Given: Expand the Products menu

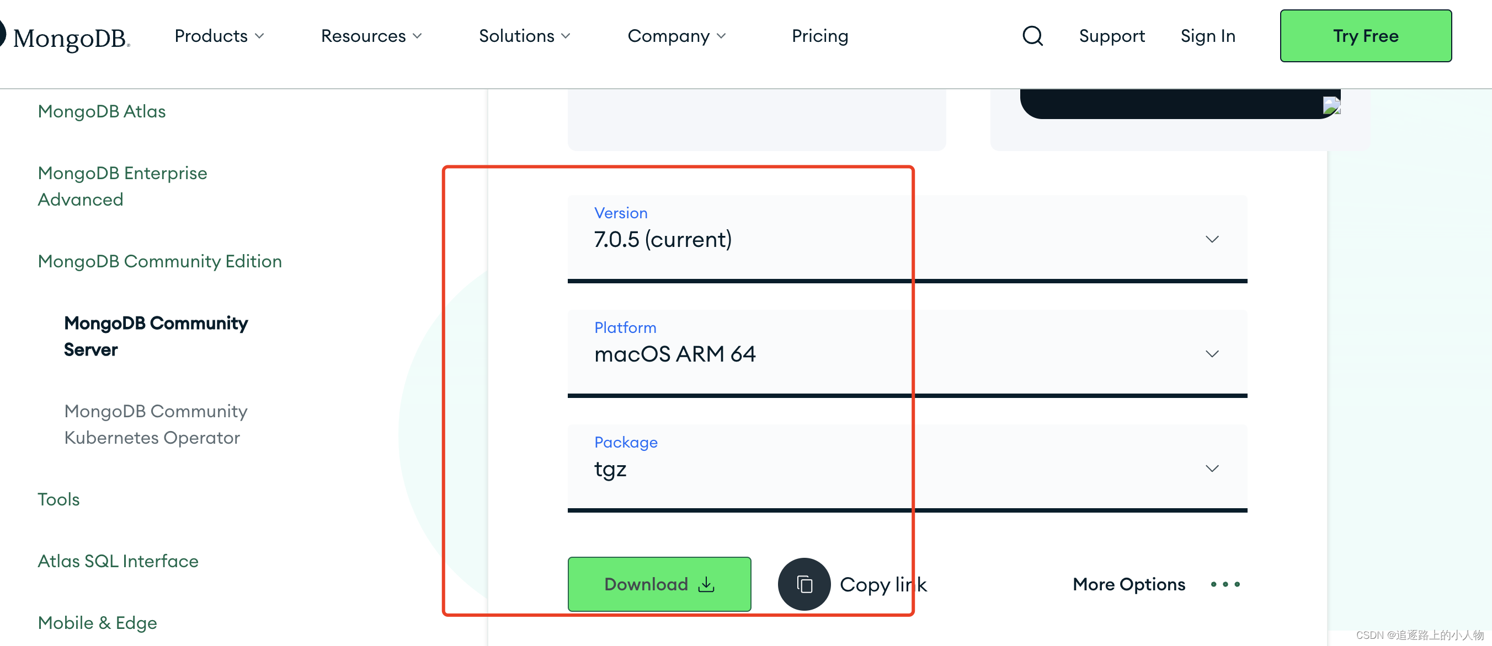Looking at the screenshot, I should coord(219,36).
